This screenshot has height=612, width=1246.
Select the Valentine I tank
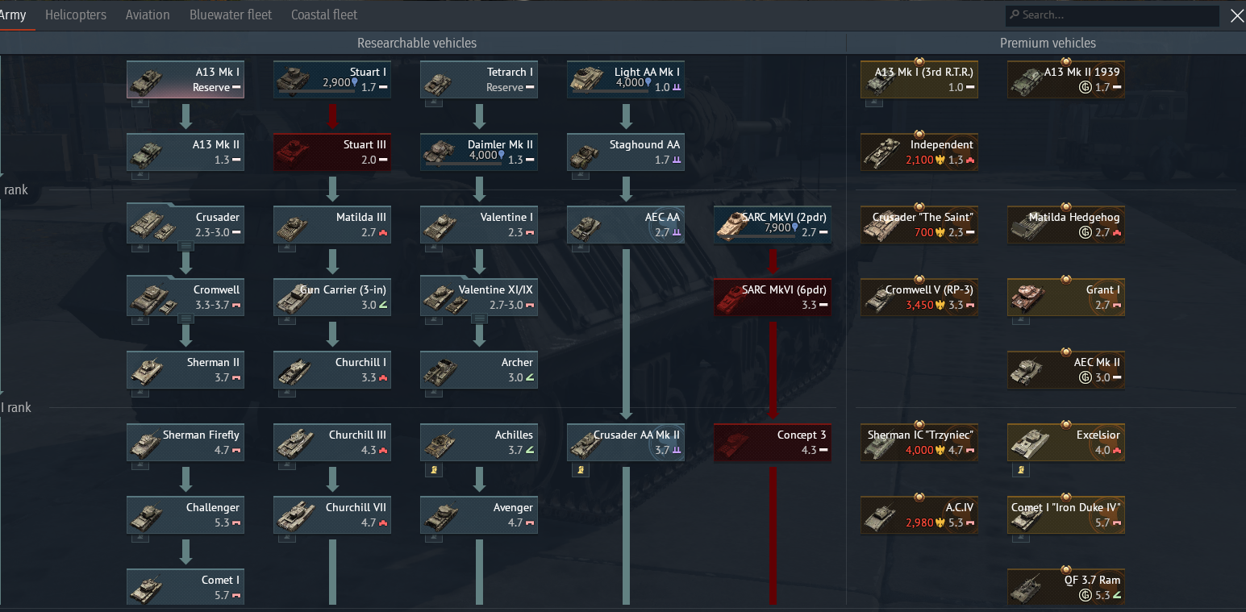(479, 225)
